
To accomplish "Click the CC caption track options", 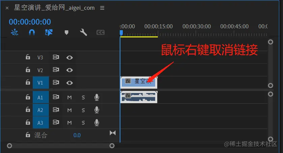I will coord(101,32).
